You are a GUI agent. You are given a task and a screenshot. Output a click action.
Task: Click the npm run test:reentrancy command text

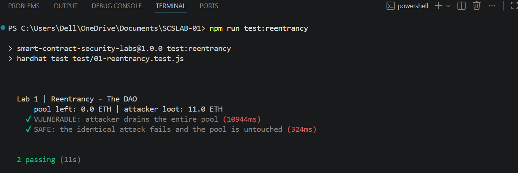pyautogui.click(x=259, y=28)
